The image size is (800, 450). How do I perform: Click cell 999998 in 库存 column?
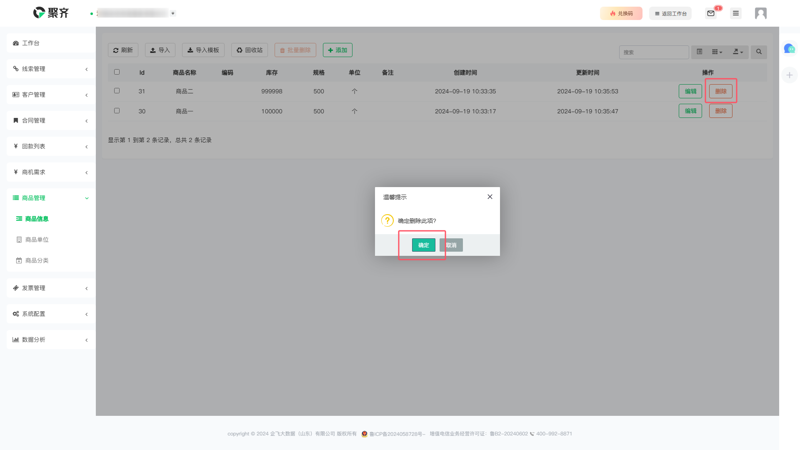[x=272, y=91]
